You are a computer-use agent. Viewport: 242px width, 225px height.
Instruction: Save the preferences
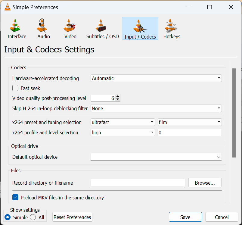pyautogui.click(x=185, y=217)
